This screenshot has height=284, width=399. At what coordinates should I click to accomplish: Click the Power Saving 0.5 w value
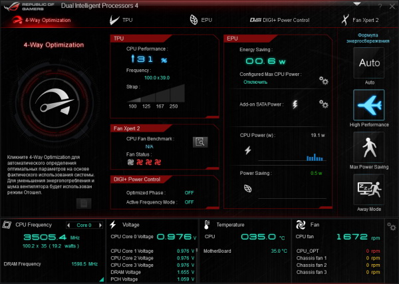tap(316, 173)
